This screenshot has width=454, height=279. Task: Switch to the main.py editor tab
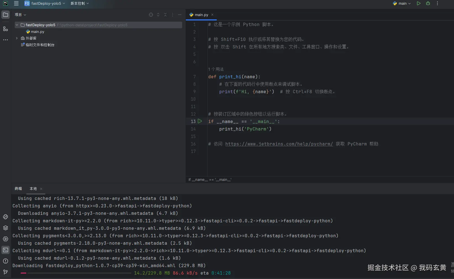coord(201,15)
